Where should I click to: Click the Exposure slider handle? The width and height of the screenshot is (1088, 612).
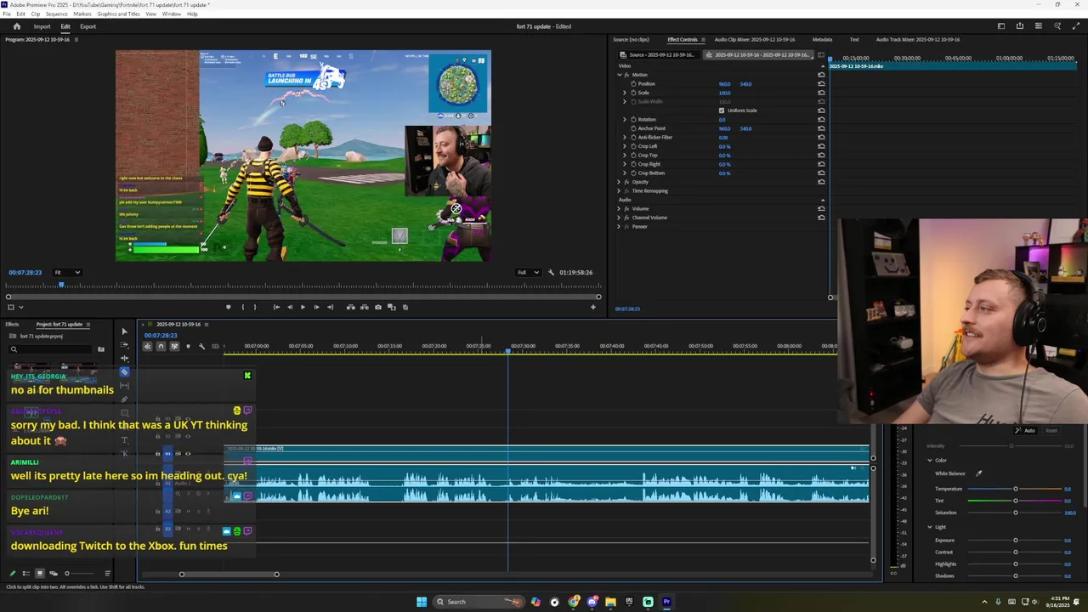pos(1015,541)
